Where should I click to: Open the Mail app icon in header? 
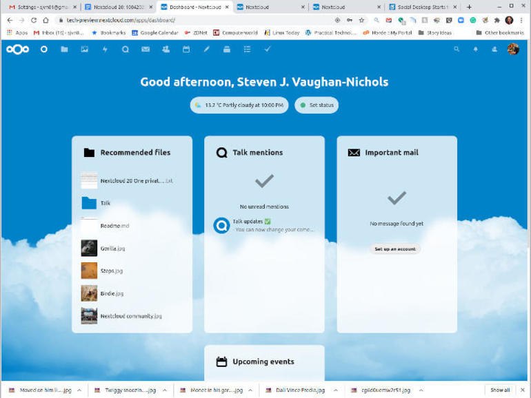pyautogui.click(x=146, y=50)
